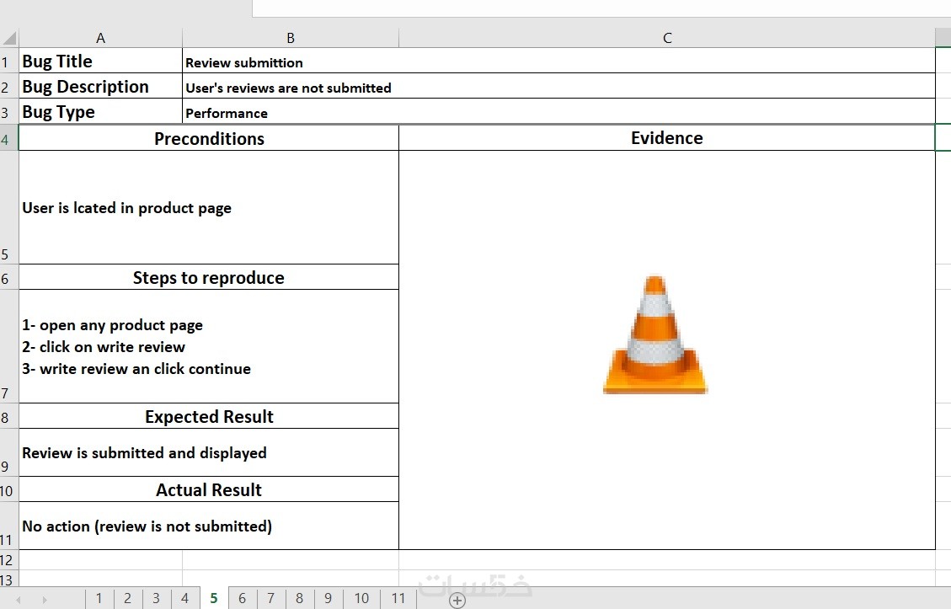The image size is (951, 609).
Task: Switch to sheet tab 6
Action: click(242, 599)
